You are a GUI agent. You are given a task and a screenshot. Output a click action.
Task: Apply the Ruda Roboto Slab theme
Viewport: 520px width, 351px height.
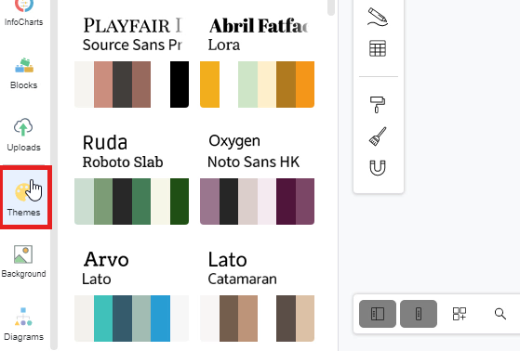(132, 178)
